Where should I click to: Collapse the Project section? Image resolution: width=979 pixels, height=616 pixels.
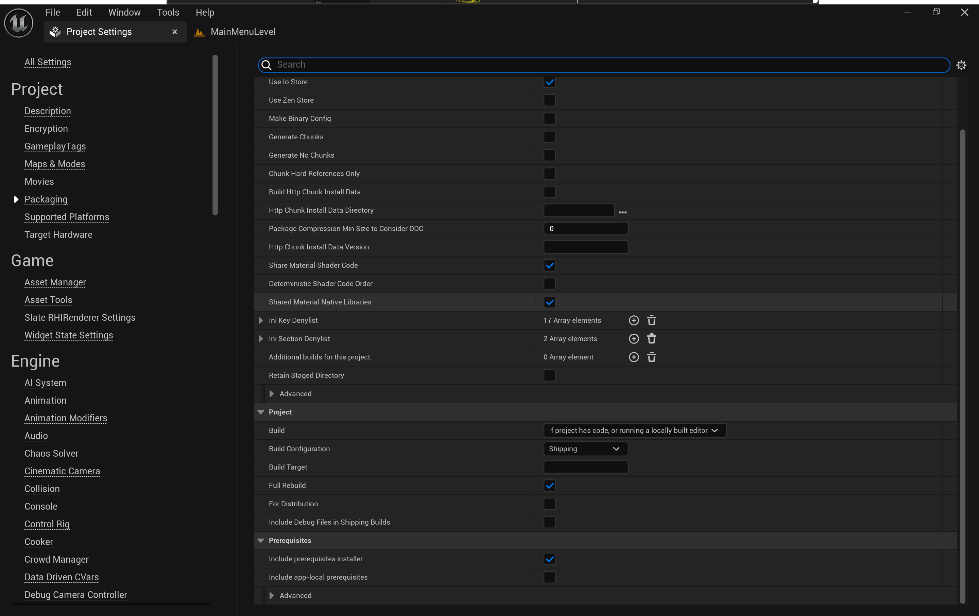[x=261, y=412]
